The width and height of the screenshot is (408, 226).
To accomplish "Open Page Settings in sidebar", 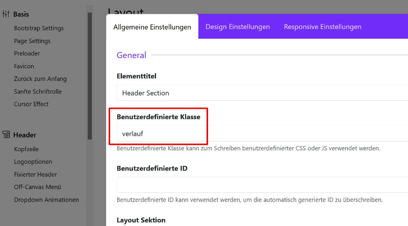I will coord(32,41).
